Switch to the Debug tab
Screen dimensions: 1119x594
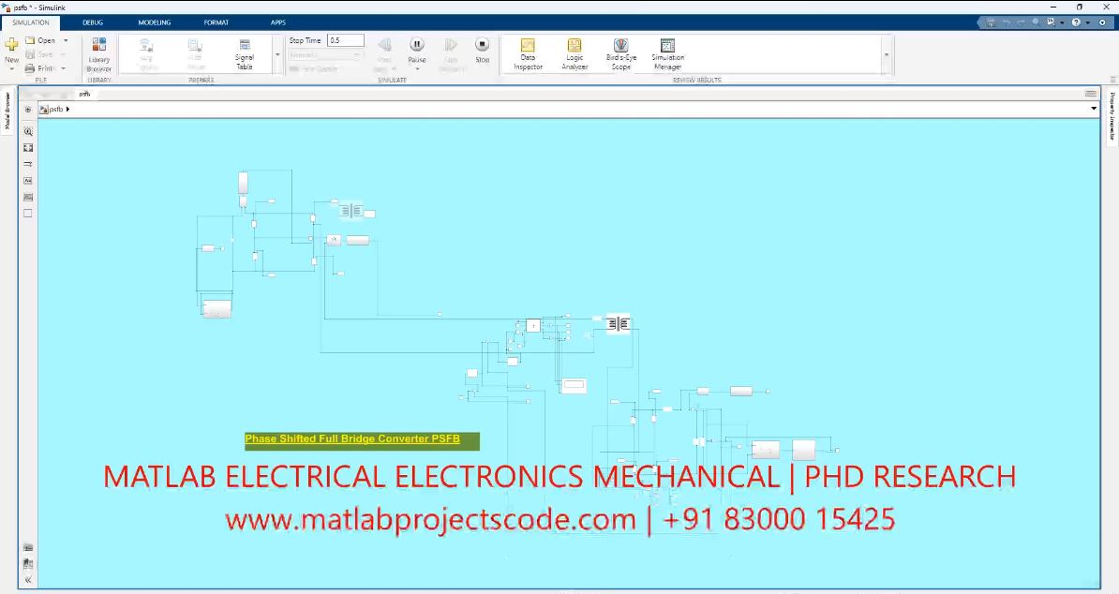point(93,22)
